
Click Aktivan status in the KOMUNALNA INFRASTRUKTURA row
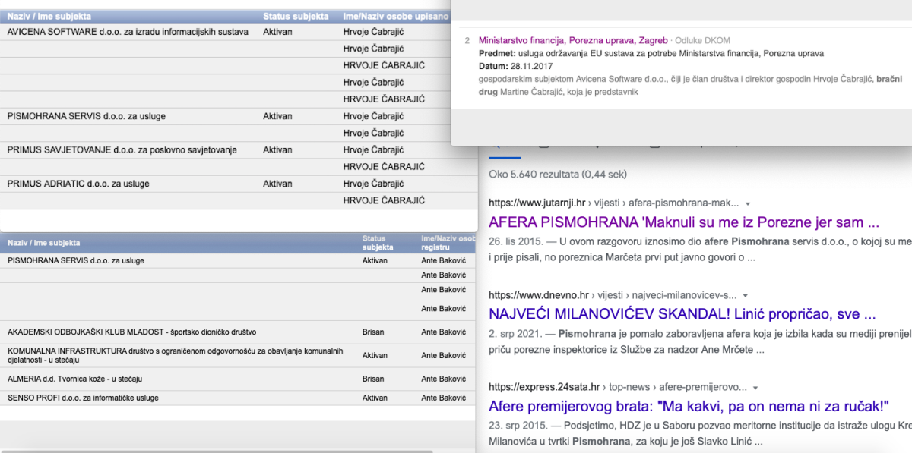click(375, 355)
